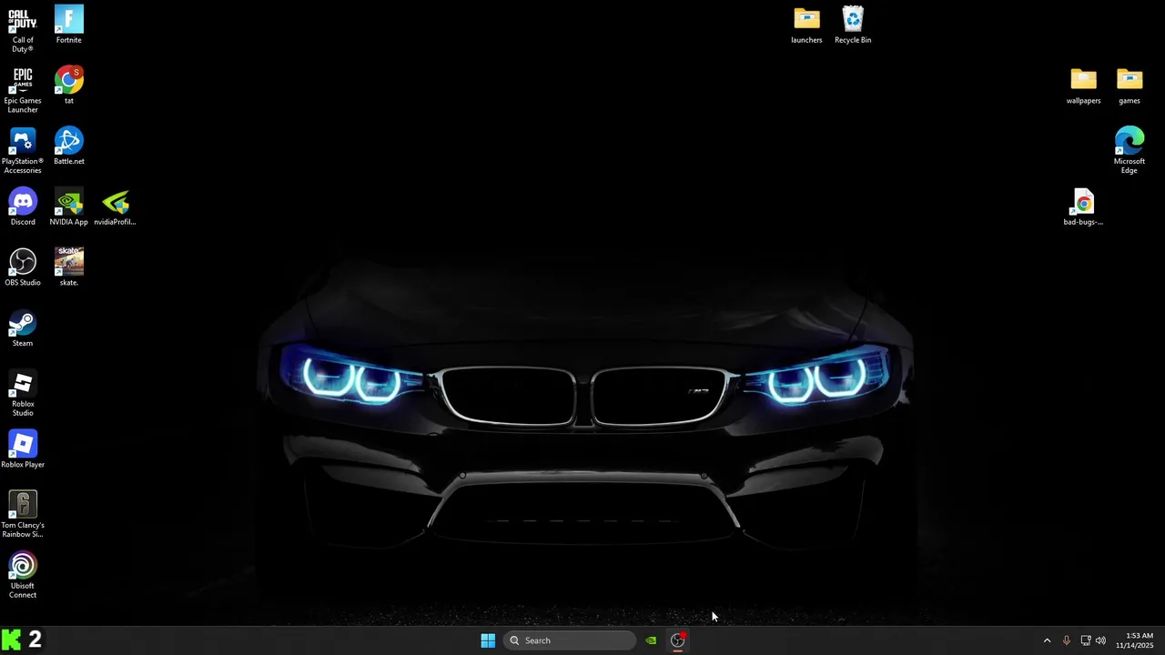Viewport: 1165px width, 655px height.
Task: Select Tom Clancy's Rainbow Six shortcut
Action: coord(23,515)
